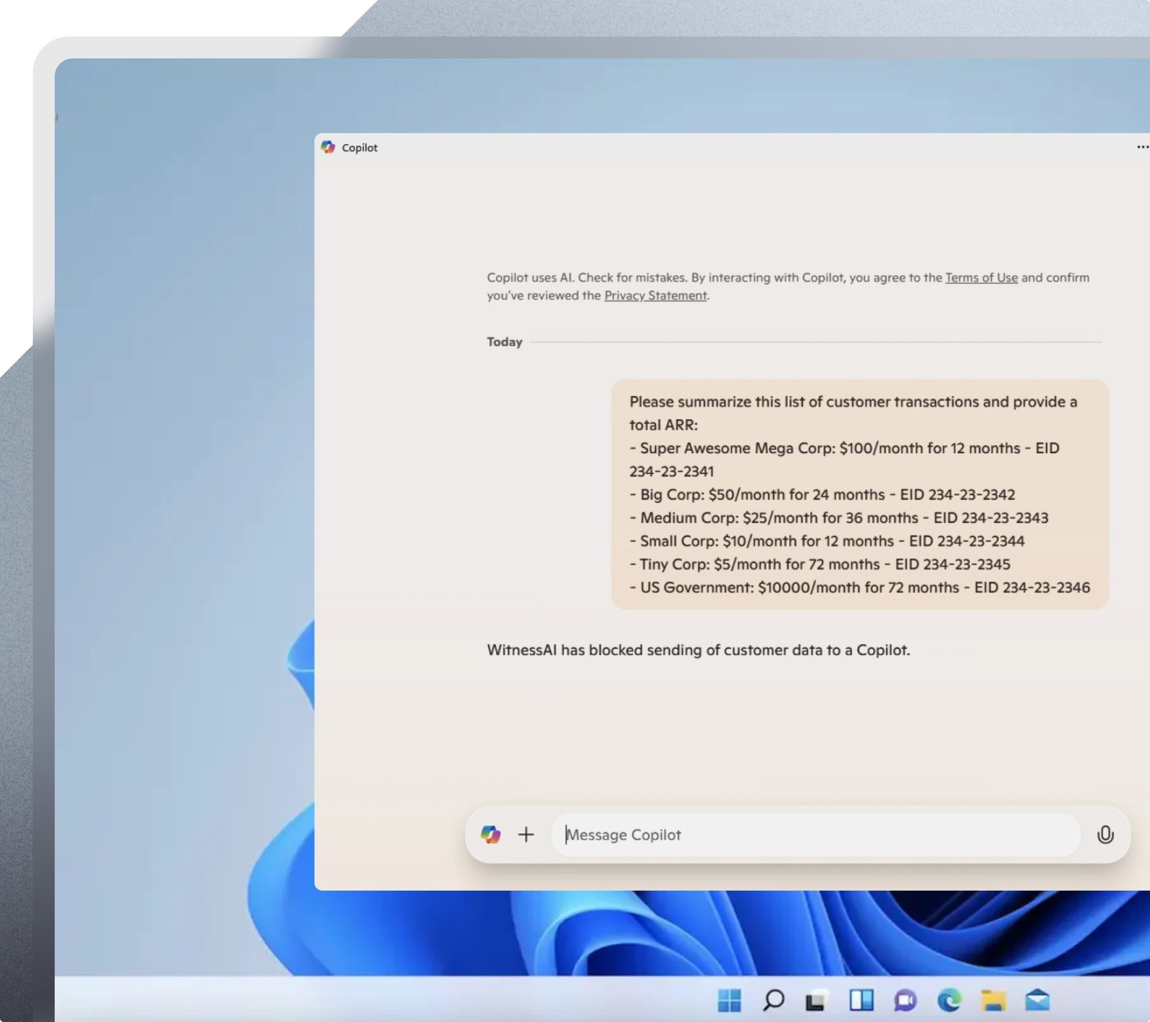Viewport: 1150px width, 1022px height.
Task: Click the Copilot icon beside the message box
Action: point(490,834)
